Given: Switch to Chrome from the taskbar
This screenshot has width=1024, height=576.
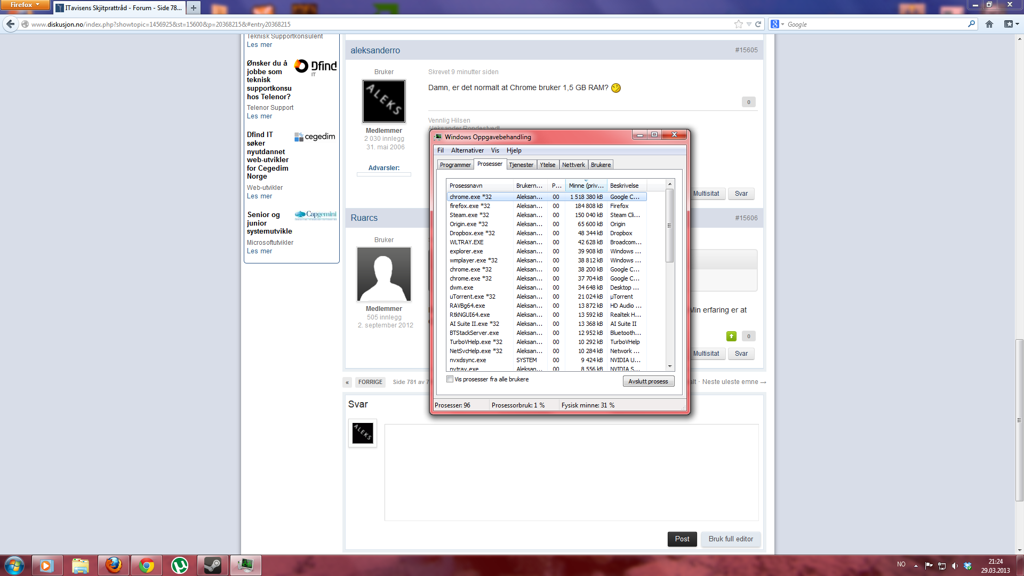Looking at the screenshot, I should tap(146, 565).
